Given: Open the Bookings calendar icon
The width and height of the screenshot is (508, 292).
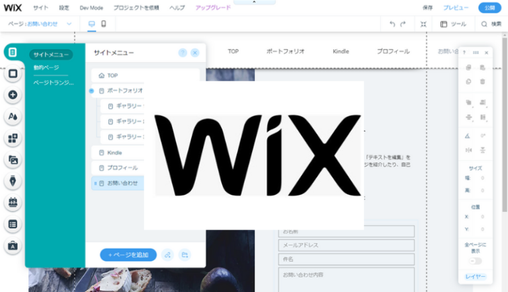Looking at the screenshot, I should pyautogui.click(x=13, y=202).
